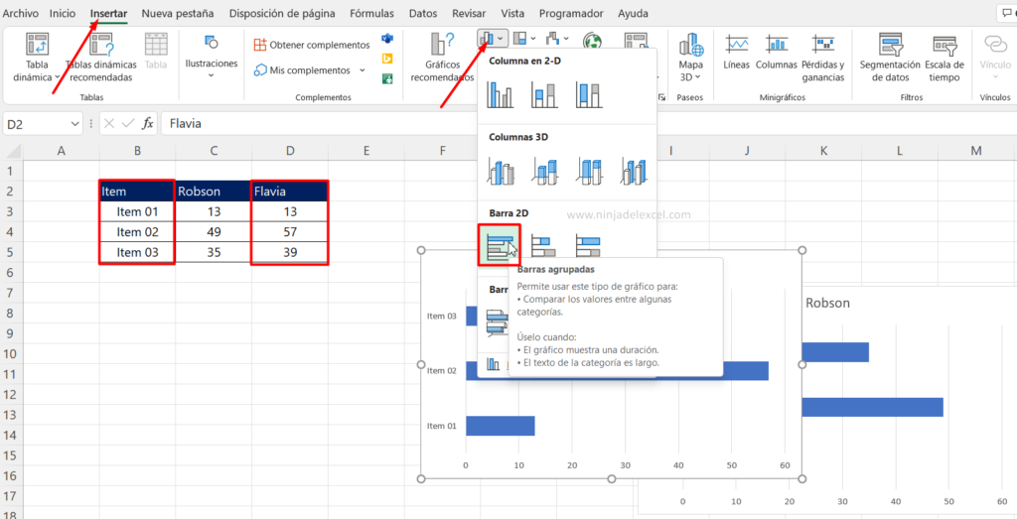Open the Mapa 3D dropdown
Viewport: 1017px width, 519px height.
[690, 57]
